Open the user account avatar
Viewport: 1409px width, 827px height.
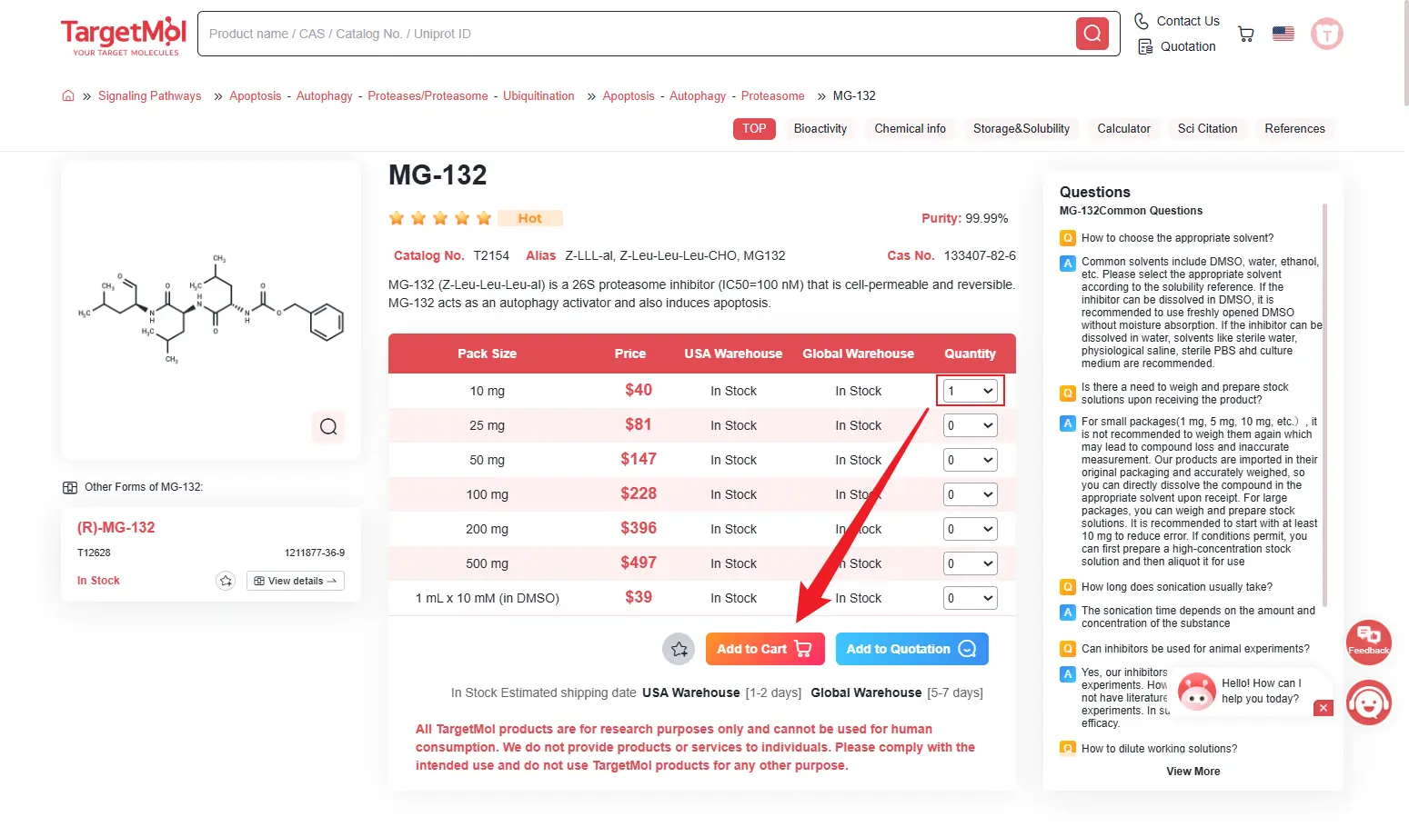[x=1326, y=33]
